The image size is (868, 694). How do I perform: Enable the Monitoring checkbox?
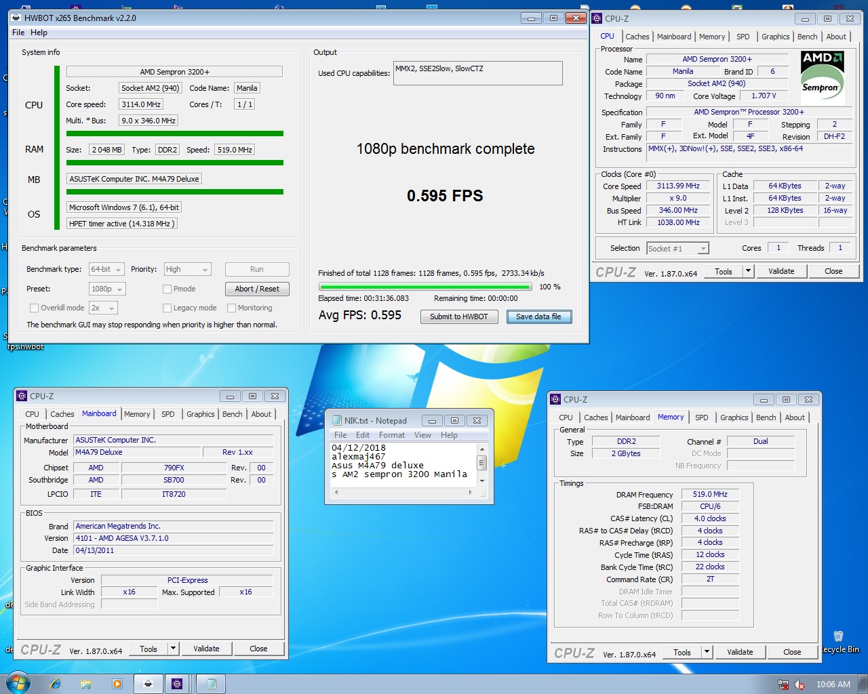231,308
